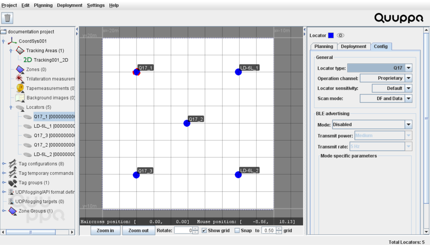Select locator LD-6L_2 dot on map

click(x=238, y=175)
